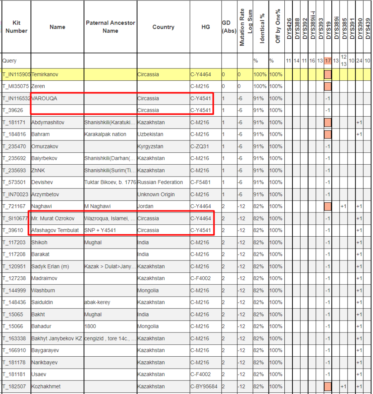
Task: Click the Kit Number column header
Action: click(x=16, y=27)
